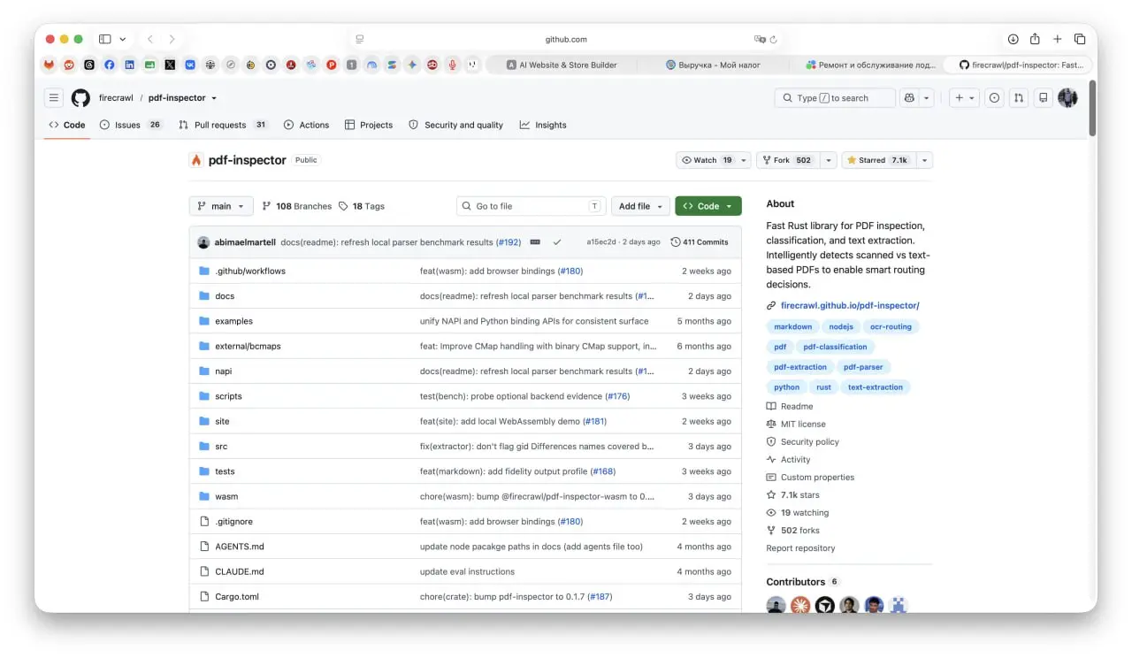Toggle the Safari sidebar
The image size is (1132, 658).
click(x=104, y=39)
